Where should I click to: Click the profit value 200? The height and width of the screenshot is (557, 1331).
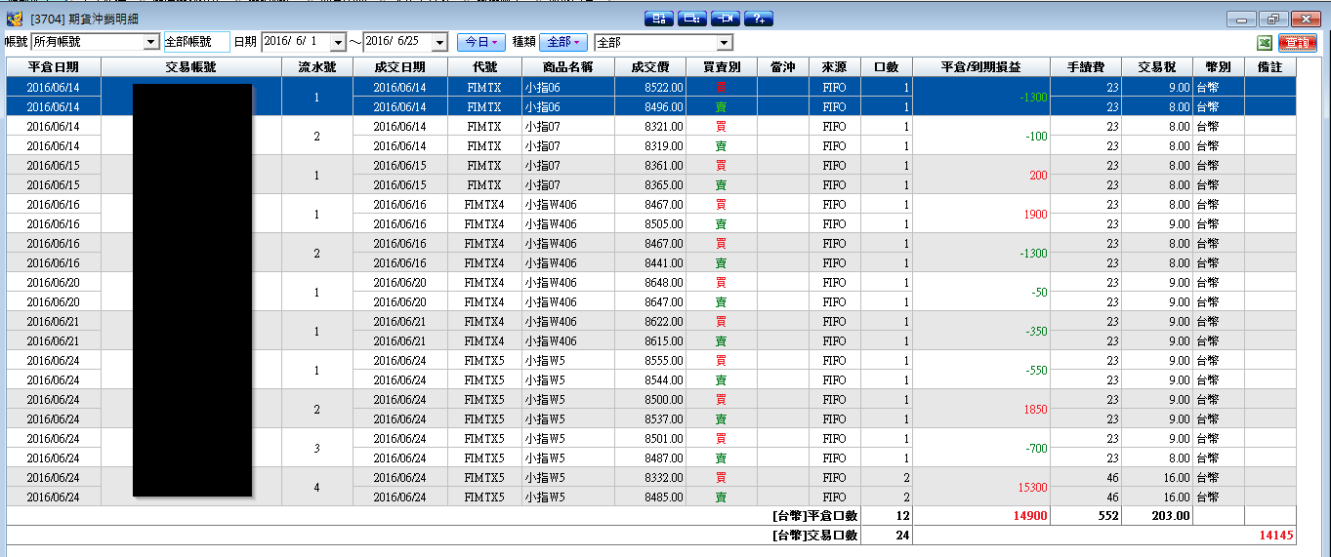[x=1038, y=175]
